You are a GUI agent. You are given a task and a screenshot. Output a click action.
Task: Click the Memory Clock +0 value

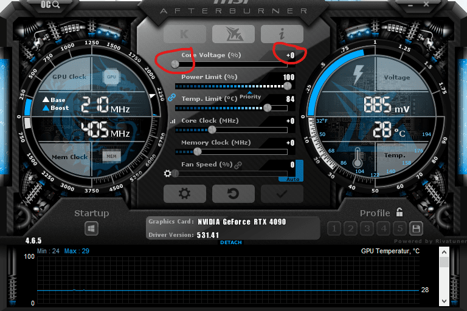pyautogui.click(x=291, y=143)
